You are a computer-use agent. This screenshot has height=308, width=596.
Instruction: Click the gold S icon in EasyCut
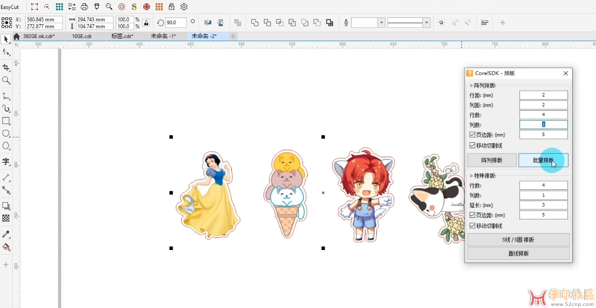click(x=134, y=6)
